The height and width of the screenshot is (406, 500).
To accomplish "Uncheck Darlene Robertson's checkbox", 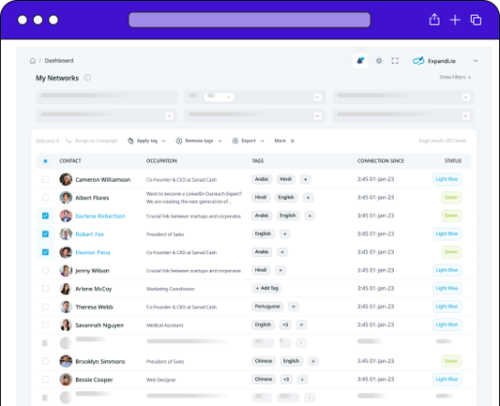I will [x=46, y=216].
